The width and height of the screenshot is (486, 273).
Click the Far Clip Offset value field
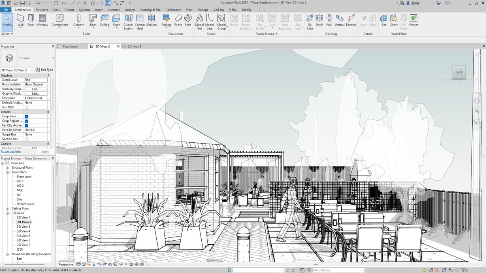pyautogui.click(x=36, y=130)
